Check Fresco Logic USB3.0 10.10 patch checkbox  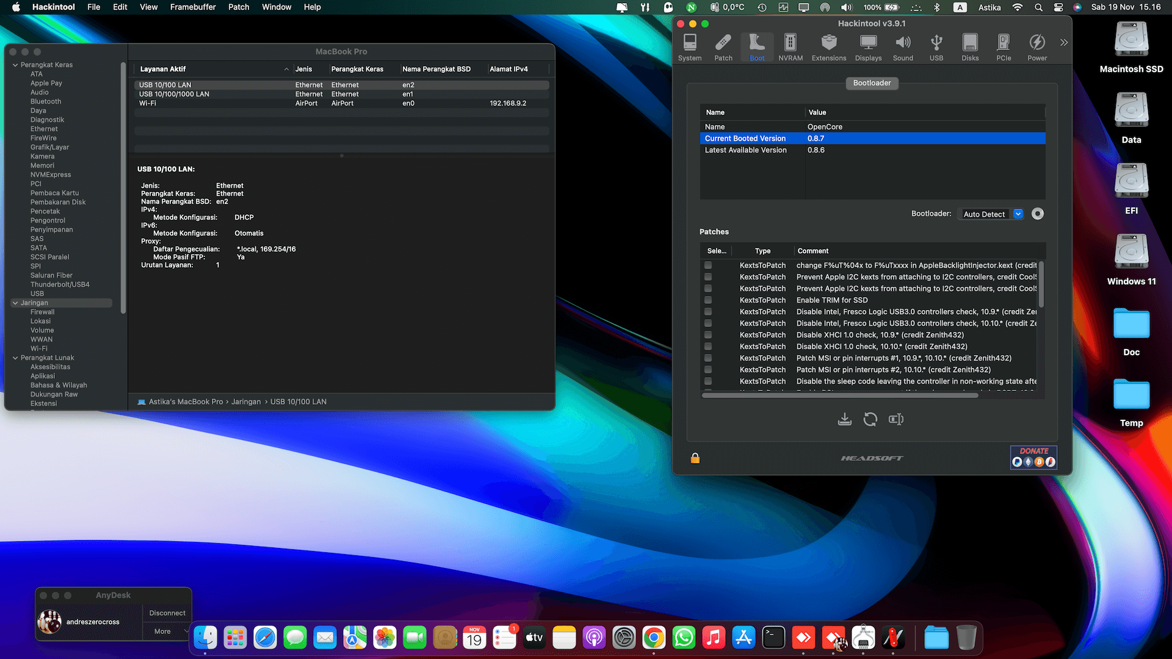pos(708,323)
